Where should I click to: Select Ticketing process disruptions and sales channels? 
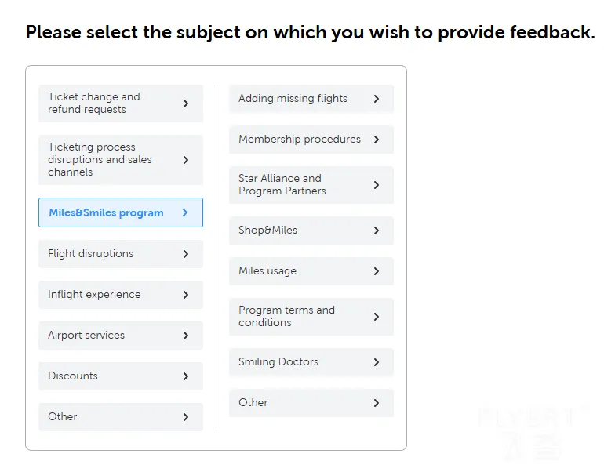[121, 160]
